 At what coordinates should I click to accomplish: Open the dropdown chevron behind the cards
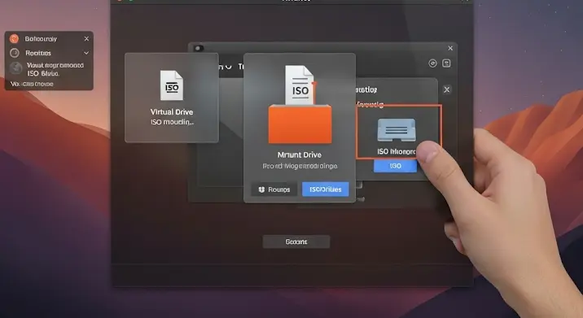pyautogui.click(x=228, y=67)
